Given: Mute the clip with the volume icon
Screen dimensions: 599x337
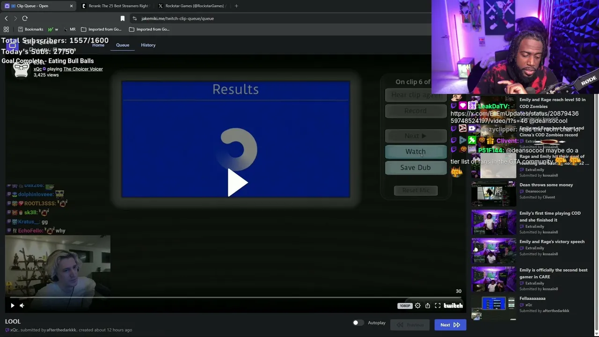Looking at the screenshot, I should click(22, 306).
